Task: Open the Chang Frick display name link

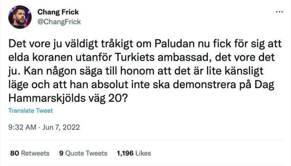Action: pos(58,12)
